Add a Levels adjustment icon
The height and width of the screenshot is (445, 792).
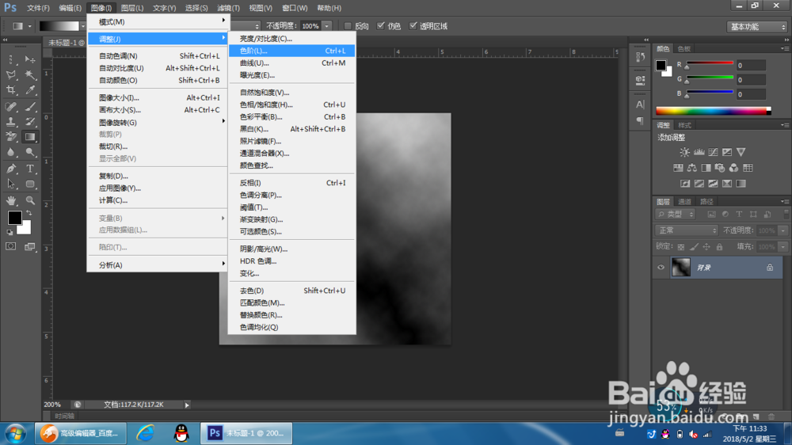pyautogui.click(x=699, y=152)
